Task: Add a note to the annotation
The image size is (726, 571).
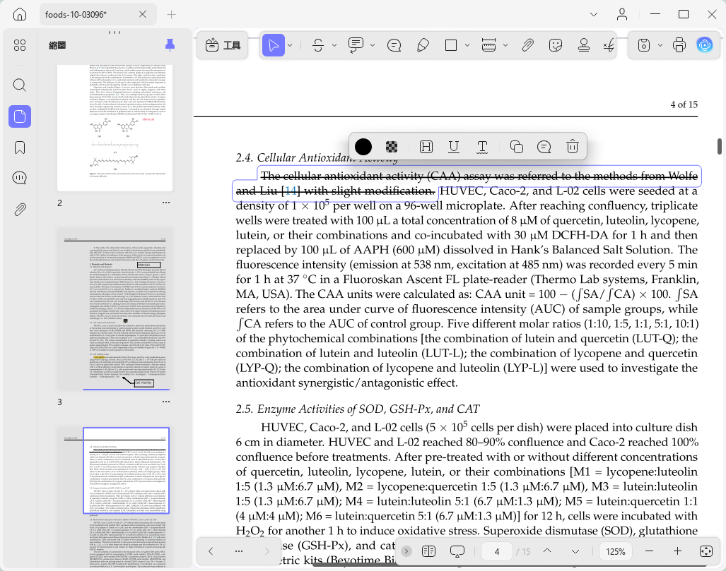Action: coord(544,147)
